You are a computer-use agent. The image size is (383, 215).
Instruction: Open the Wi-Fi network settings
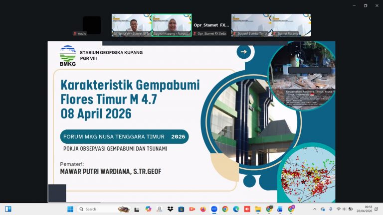point(339,209)
